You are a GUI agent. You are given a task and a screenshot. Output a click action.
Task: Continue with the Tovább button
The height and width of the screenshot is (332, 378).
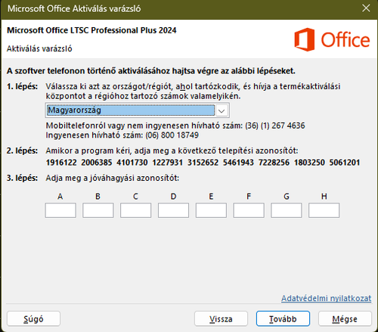coord(283,319)
